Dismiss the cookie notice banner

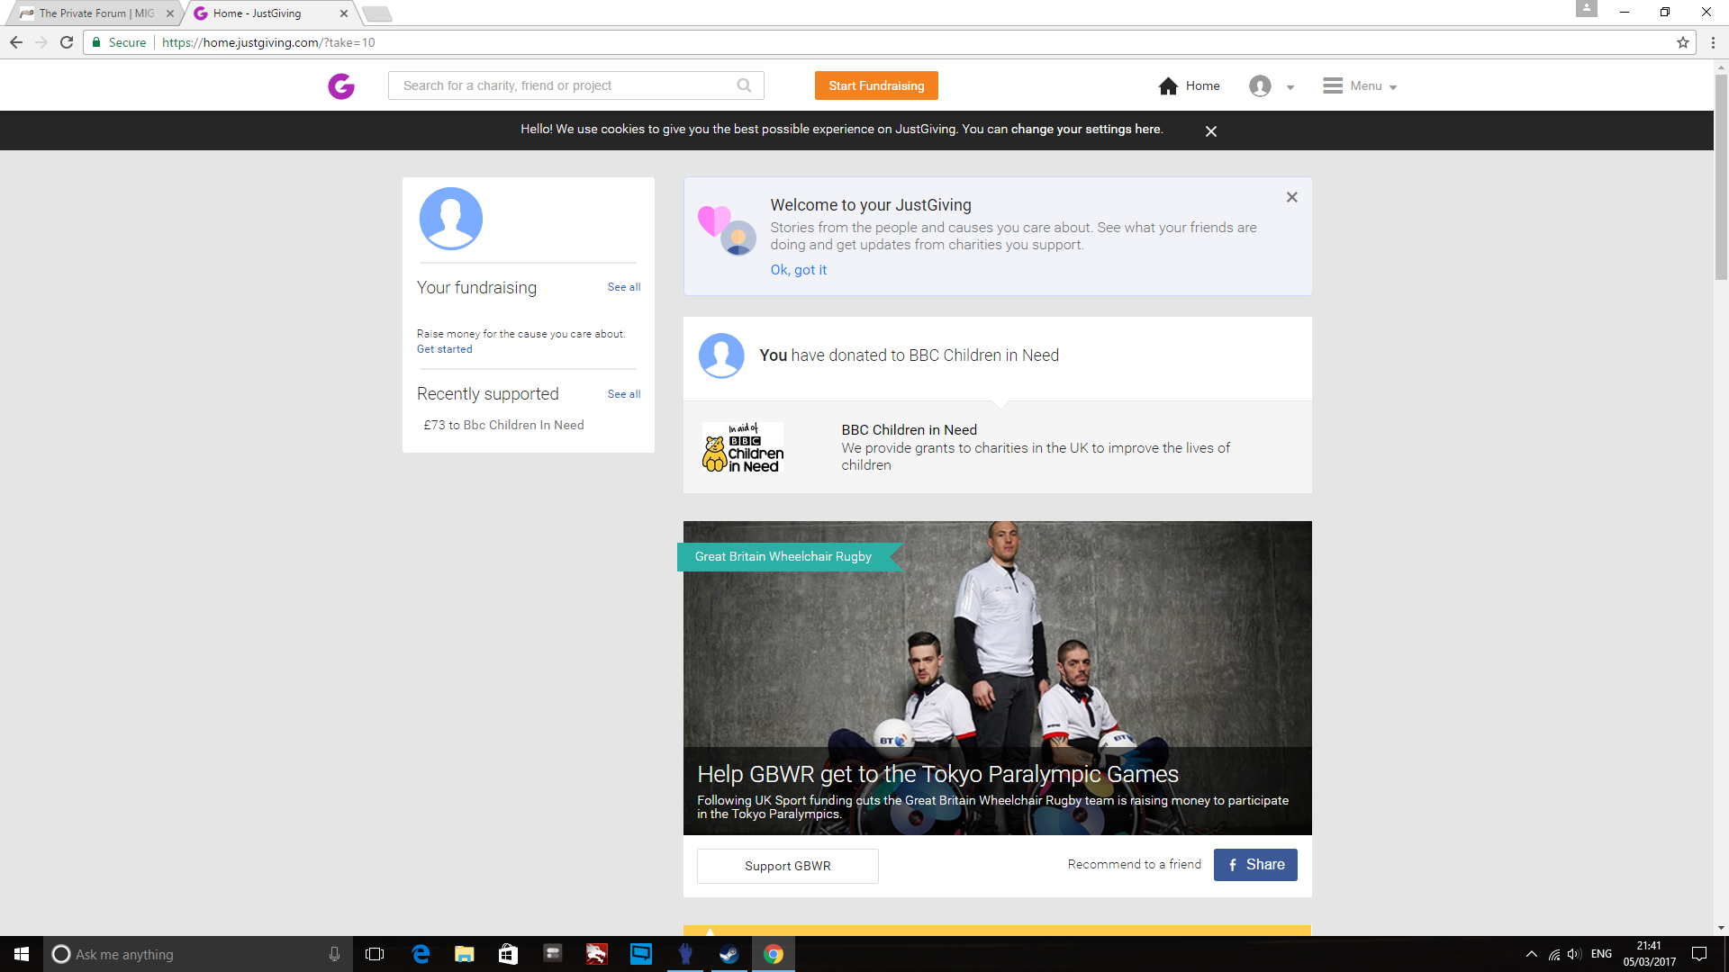[1211, 131]
